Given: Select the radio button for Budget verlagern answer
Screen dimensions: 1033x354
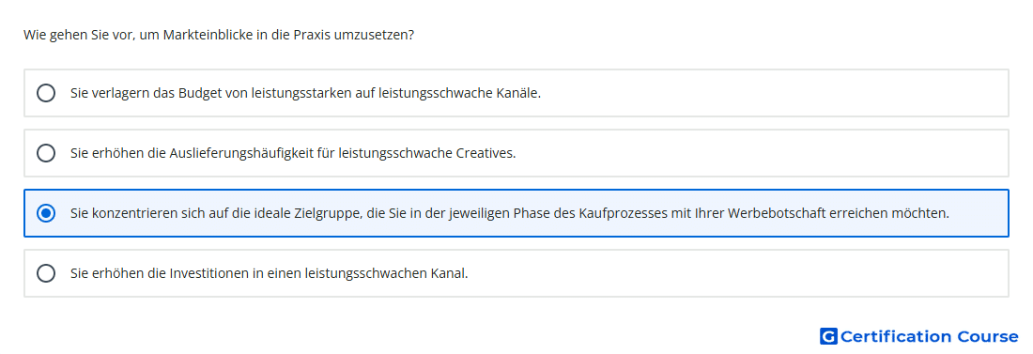Looking at the screenshot, I should pyautogui.click(x=46, y=93).
